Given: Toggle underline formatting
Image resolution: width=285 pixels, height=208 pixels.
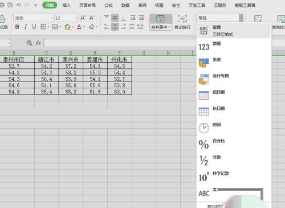Looking at the screenshot, I should 34,27.
